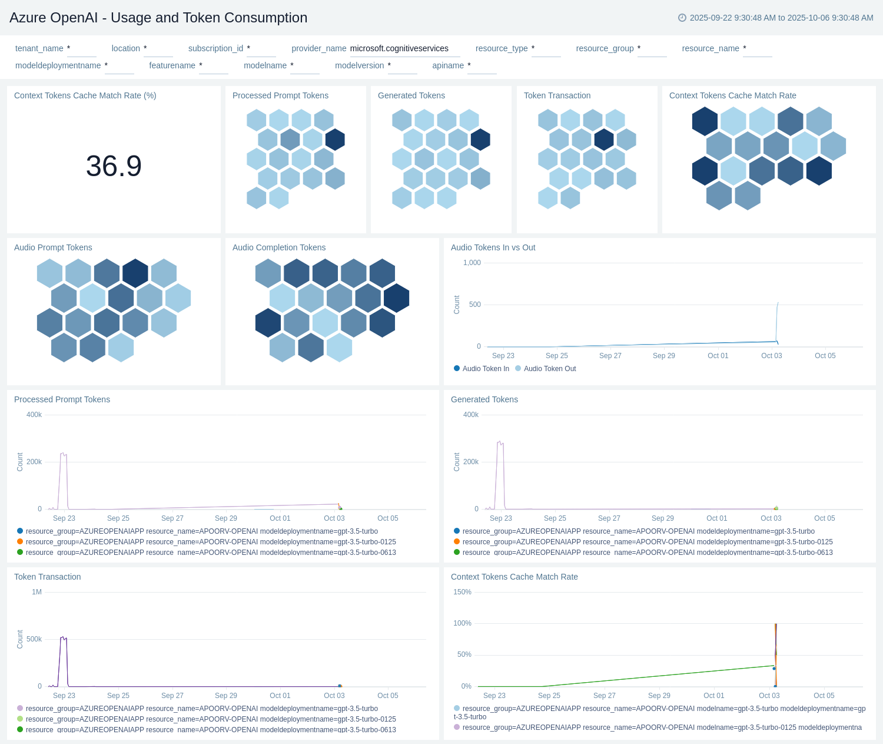Click the darkest hexagon in Token Transaction honeycomb
This screenshot has width=883, height=744.
pos(604,140)
